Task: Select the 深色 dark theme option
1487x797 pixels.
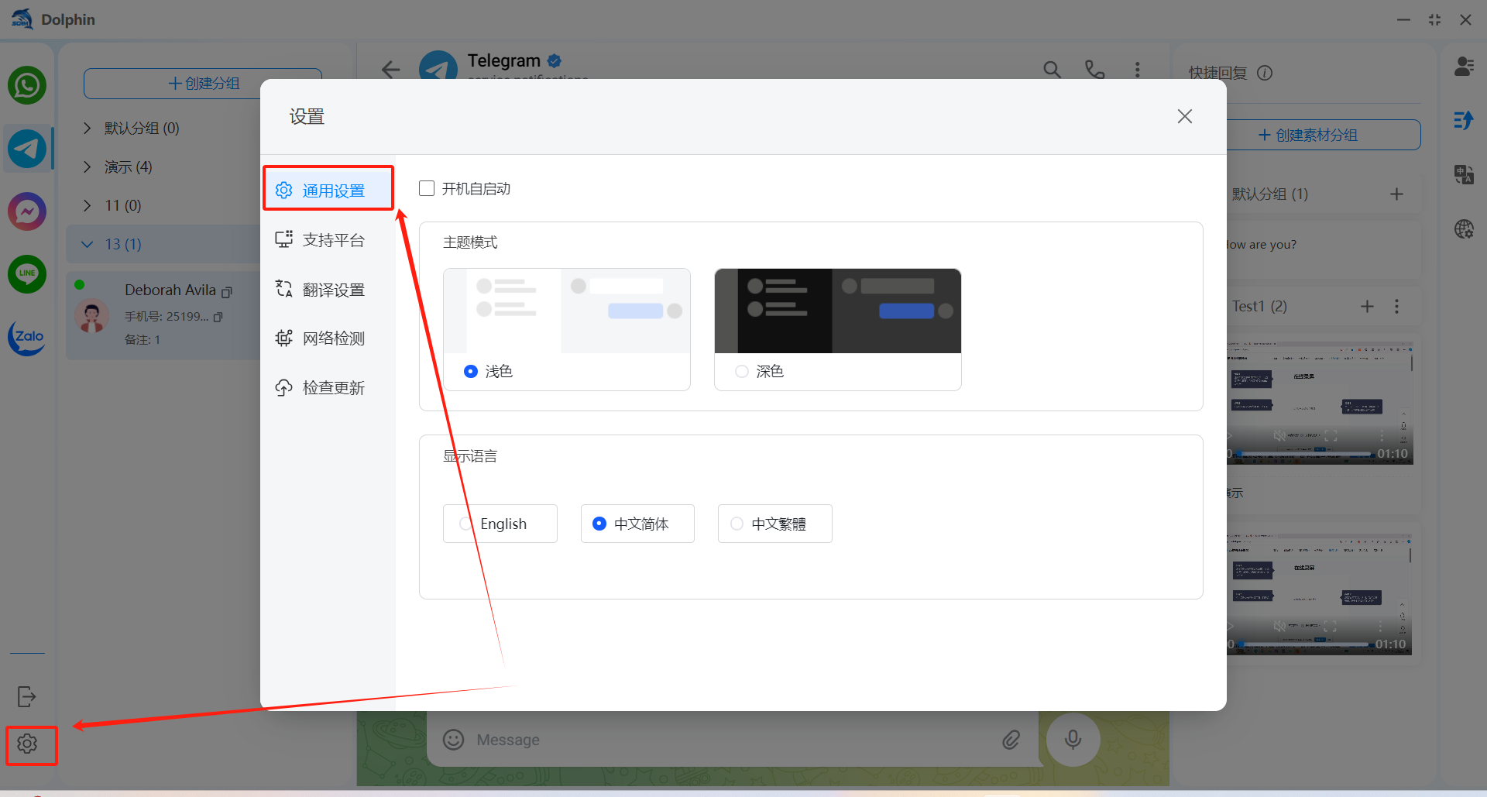Action: [x=742, y=372]
